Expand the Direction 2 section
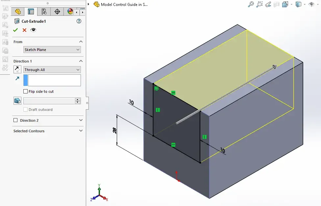 coord(81,120)
